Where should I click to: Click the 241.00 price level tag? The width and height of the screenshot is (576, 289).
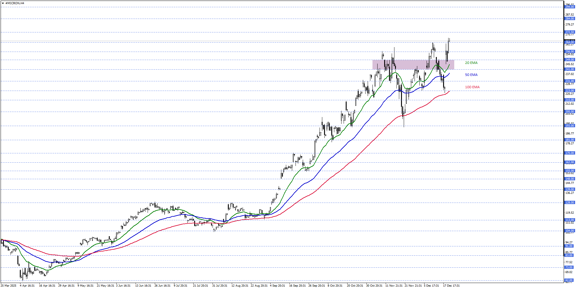coord(569,69)
